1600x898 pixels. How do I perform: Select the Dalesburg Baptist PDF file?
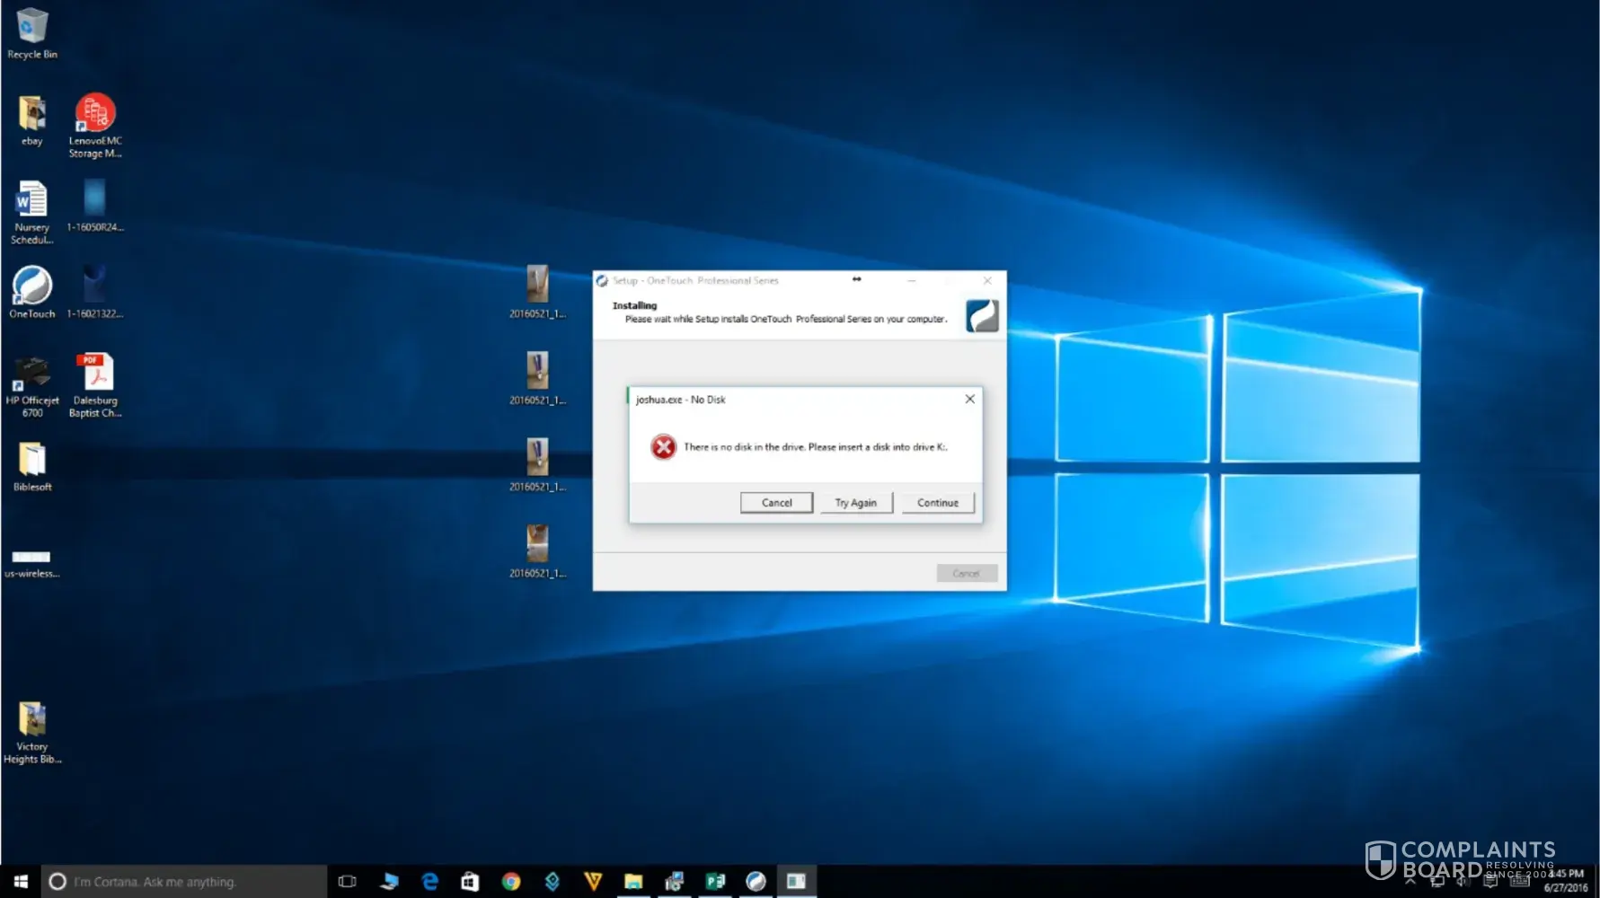95,374
